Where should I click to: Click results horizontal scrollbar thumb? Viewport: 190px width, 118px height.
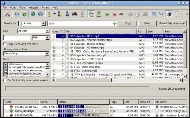[83, 80]
